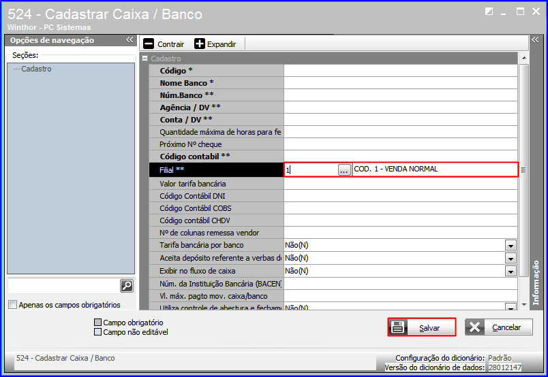Viewport: 548px width, 377px height.
Task: Click the Seções: heading
Action: click(x=25, y=55)
